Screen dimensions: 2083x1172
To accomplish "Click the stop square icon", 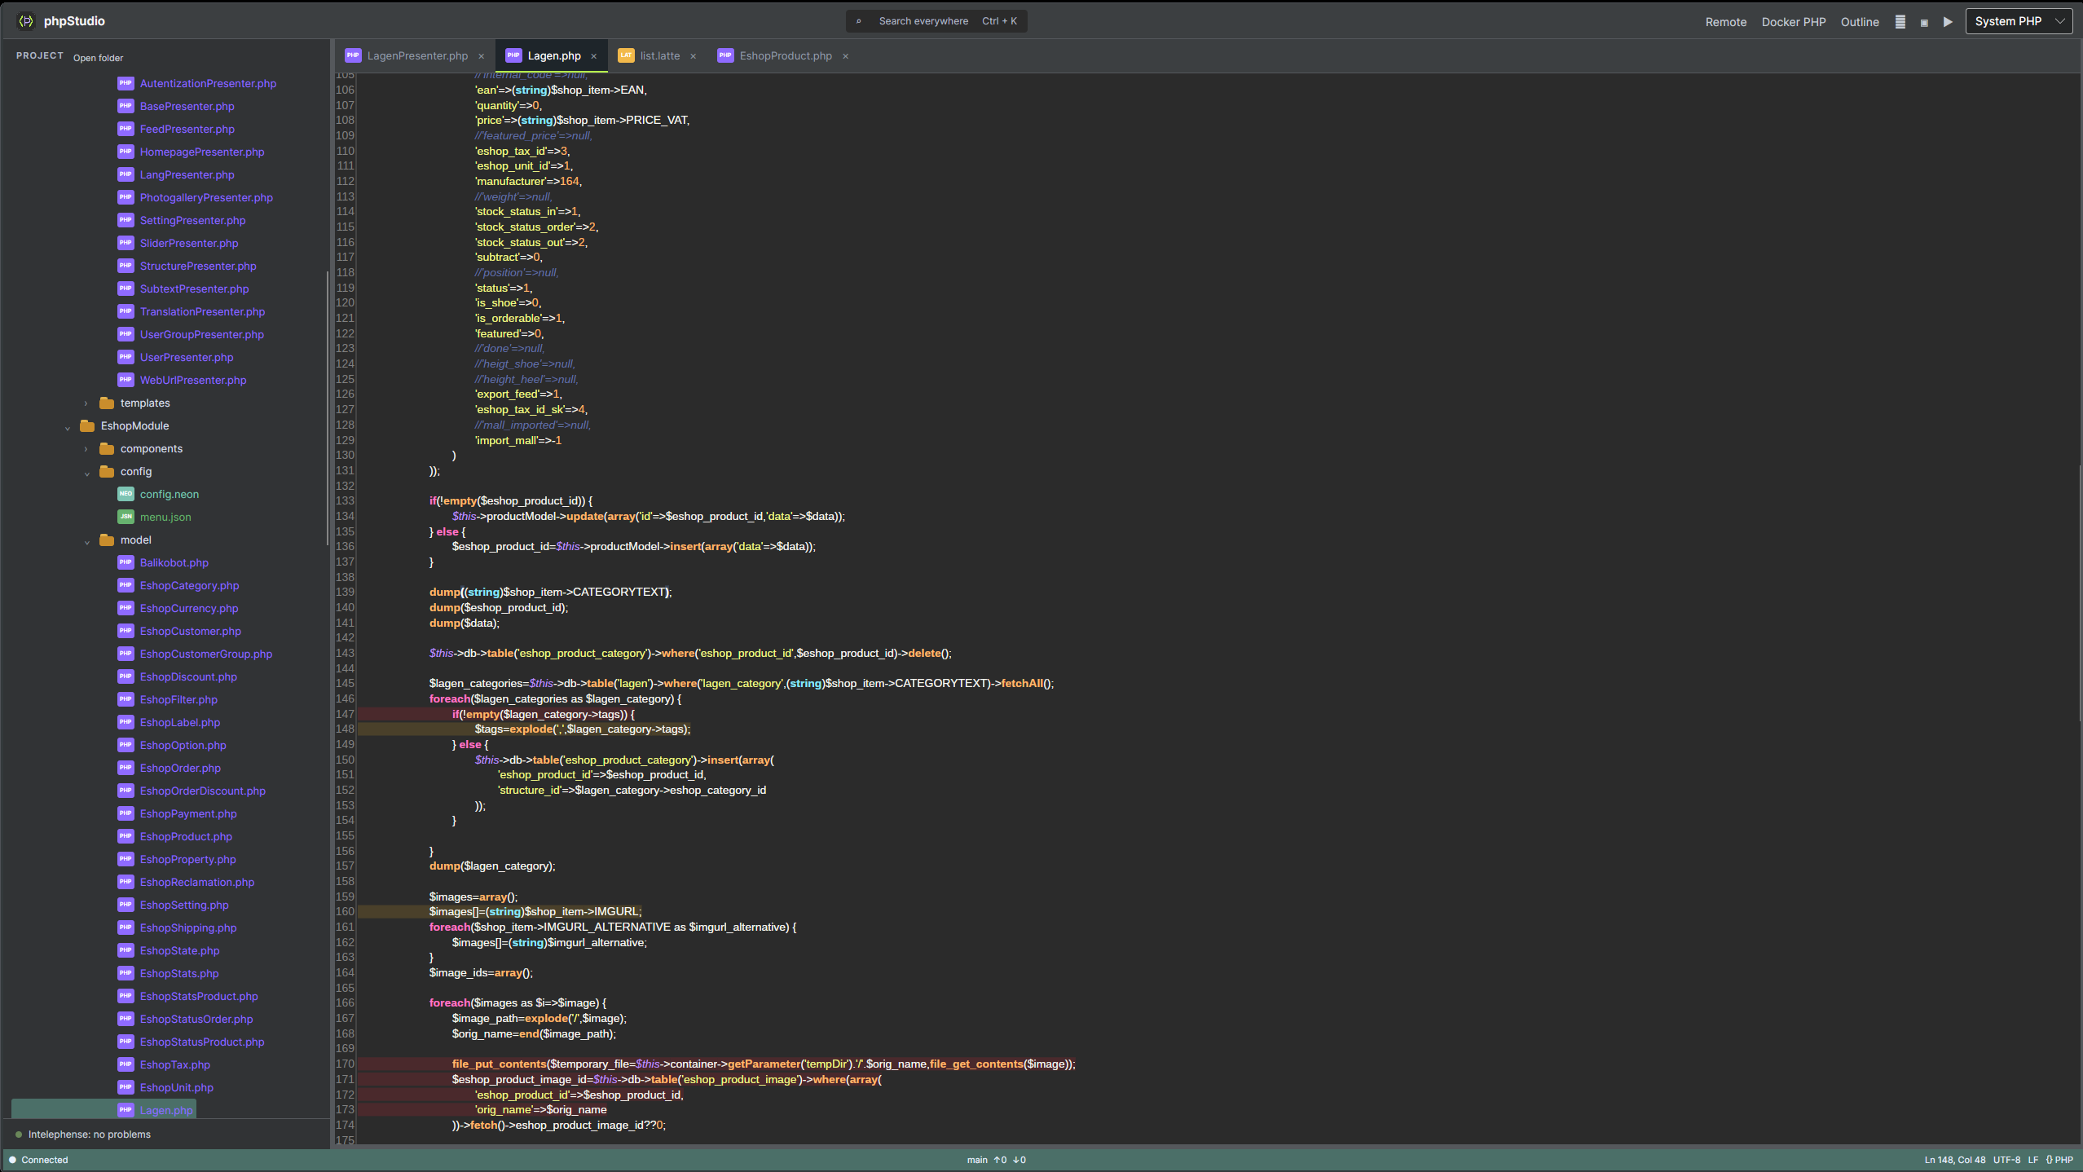I will tap(1923, 23).
